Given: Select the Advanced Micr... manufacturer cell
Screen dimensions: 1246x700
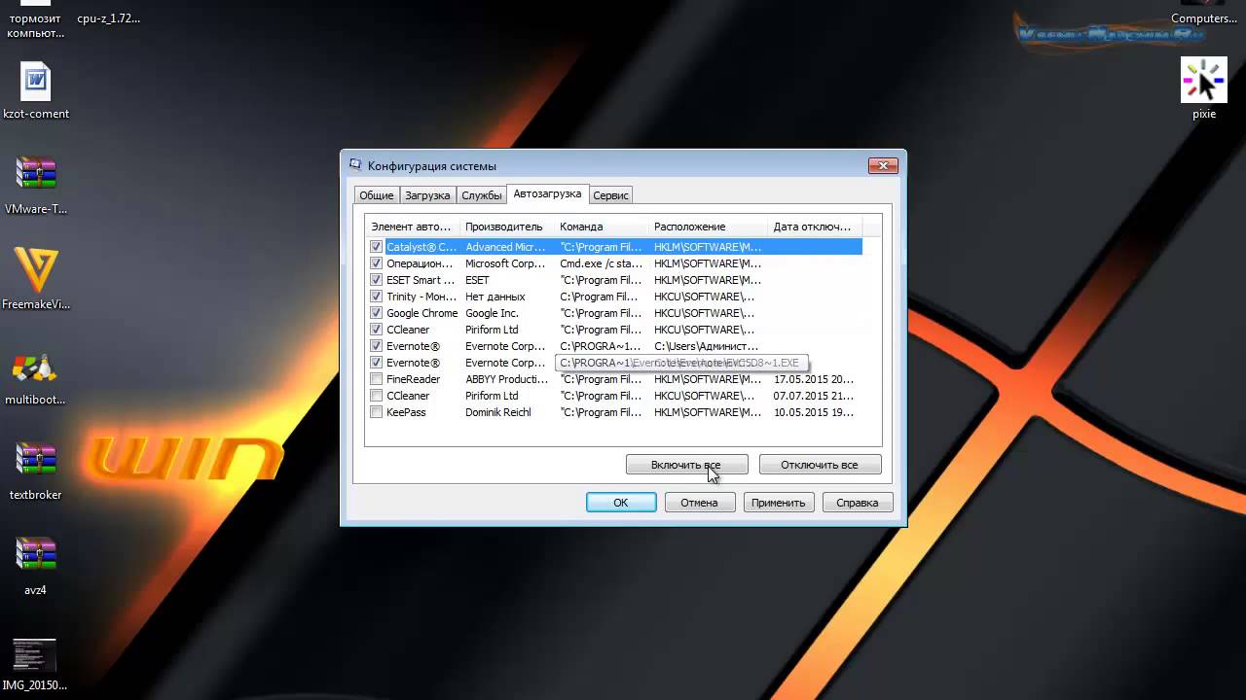Looking at the screenshot, I should 505,247.
